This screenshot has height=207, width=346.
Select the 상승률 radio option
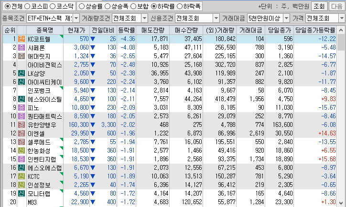[x=82, y=6]
